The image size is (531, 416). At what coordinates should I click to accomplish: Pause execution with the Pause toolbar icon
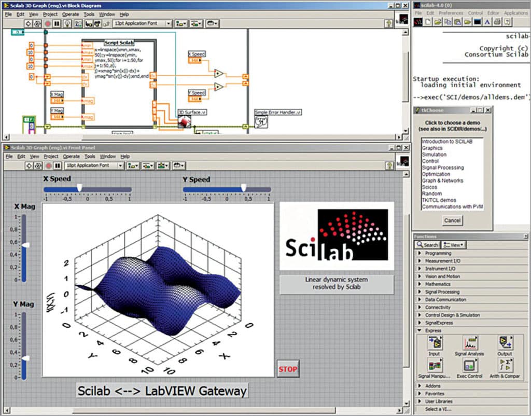[57, 23]
